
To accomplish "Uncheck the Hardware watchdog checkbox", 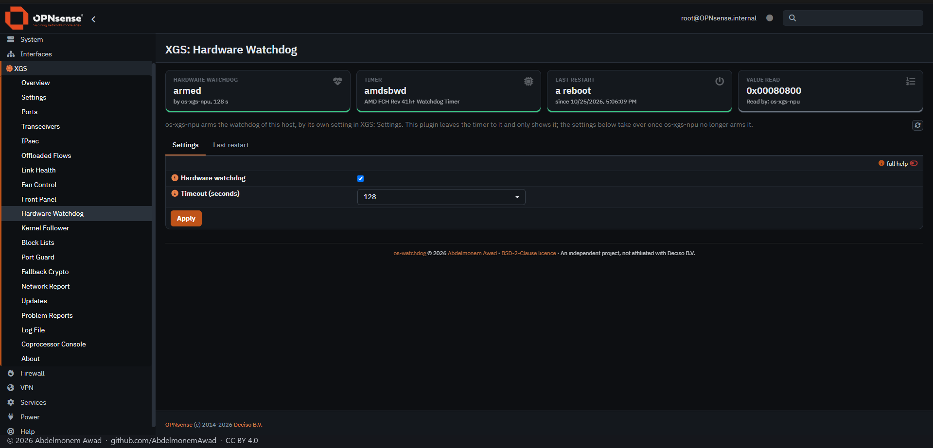I will [x=360, y=178].
